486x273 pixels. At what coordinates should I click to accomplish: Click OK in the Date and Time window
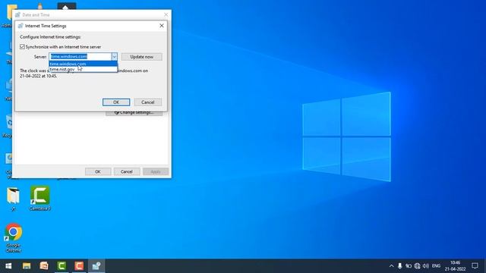point(98,171)
